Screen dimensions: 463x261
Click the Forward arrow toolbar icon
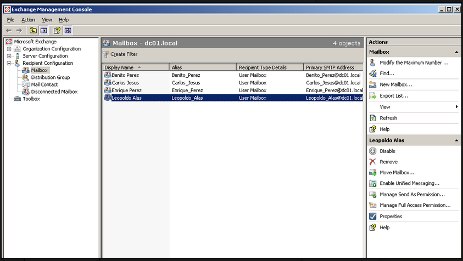tap(19, 30)
